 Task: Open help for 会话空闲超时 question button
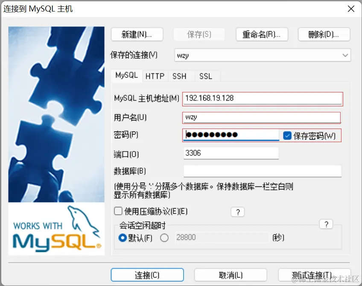click(326, 224)
